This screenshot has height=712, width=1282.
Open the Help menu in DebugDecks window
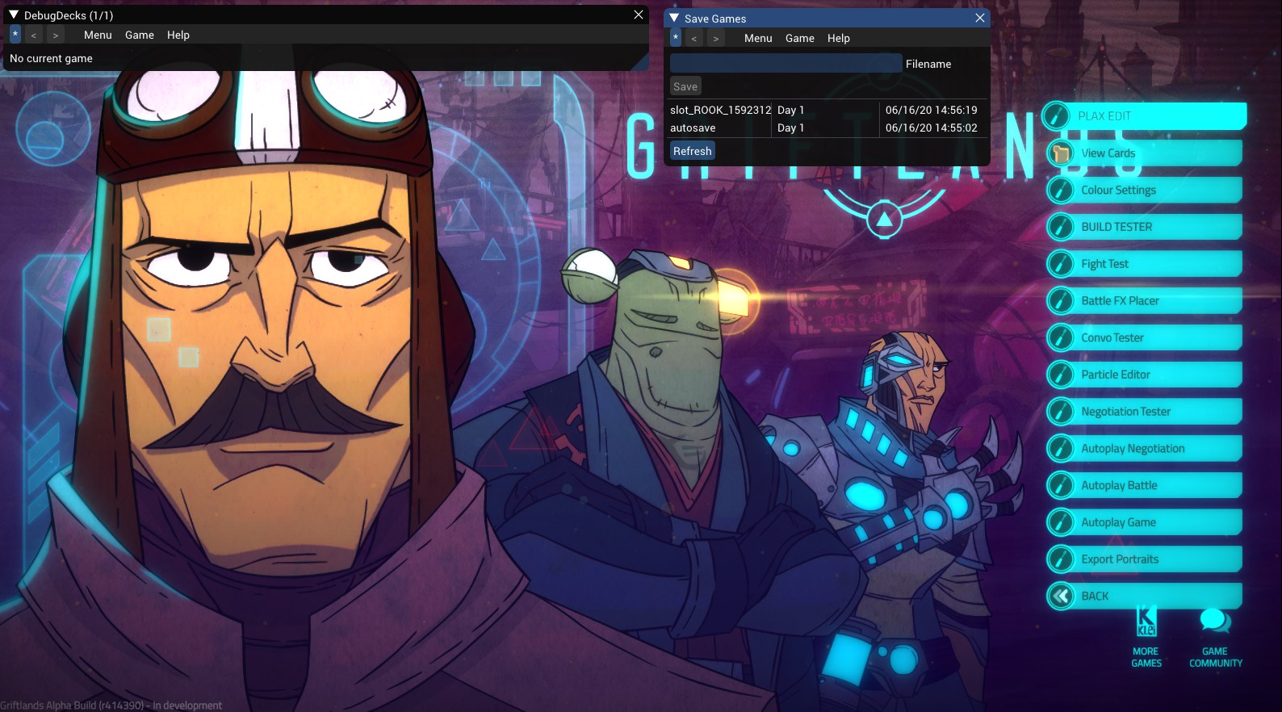[x=178, y=35]
